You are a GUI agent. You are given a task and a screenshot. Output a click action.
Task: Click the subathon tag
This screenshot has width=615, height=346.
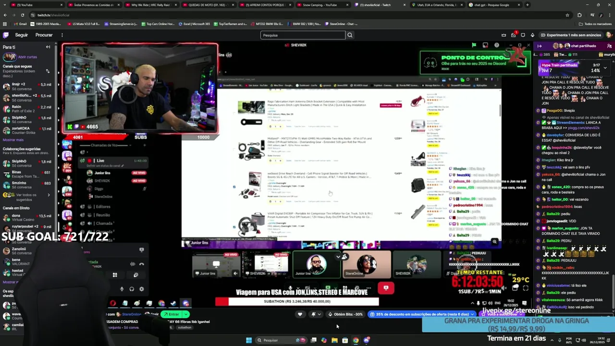tap(184, 328)
